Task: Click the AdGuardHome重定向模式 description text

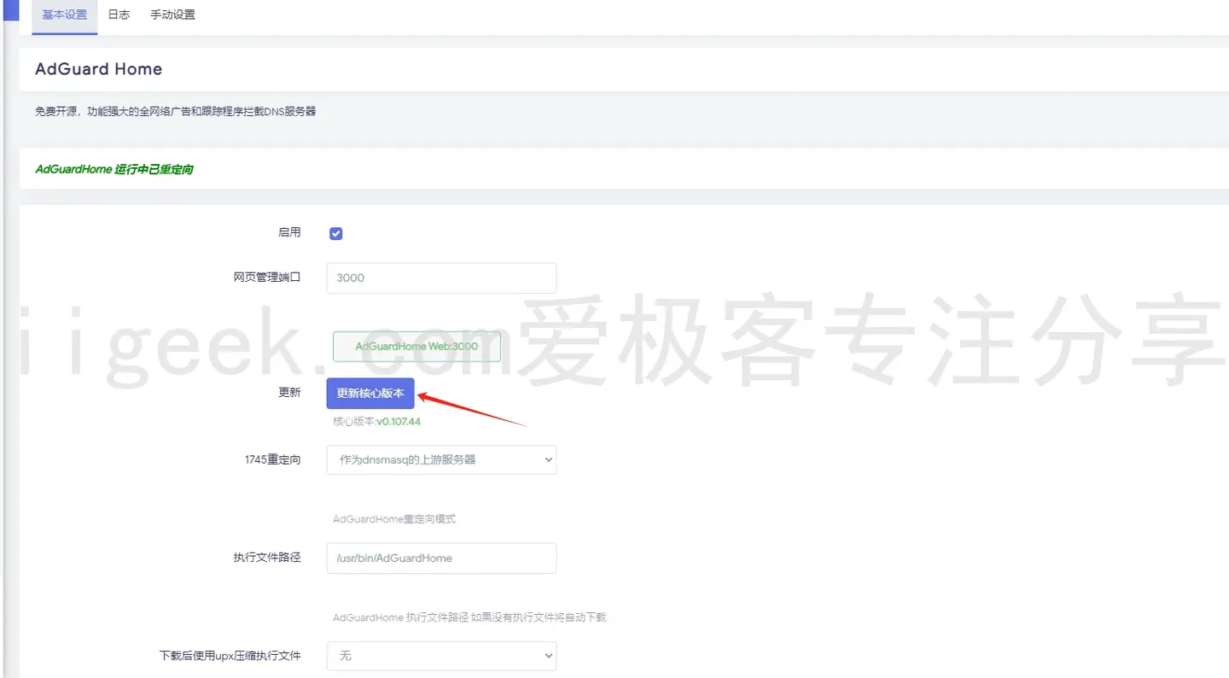Action: coord(394,518)
